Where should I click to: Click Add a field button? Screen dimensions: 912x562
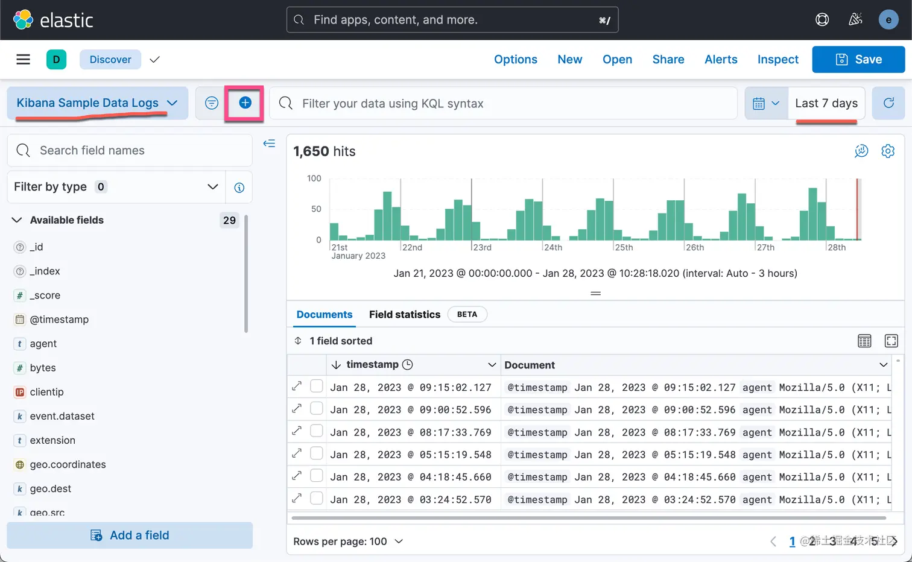[x=130, y=535]
